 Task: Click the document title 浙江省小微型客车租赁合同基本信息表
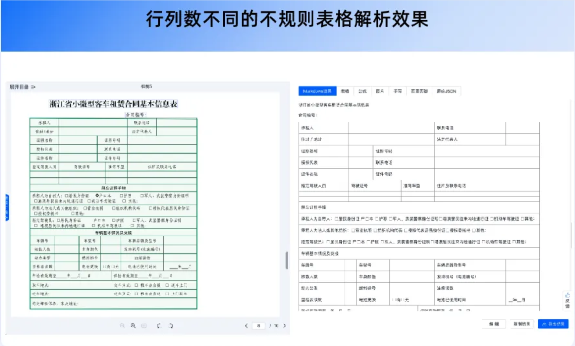coord(113,104)
